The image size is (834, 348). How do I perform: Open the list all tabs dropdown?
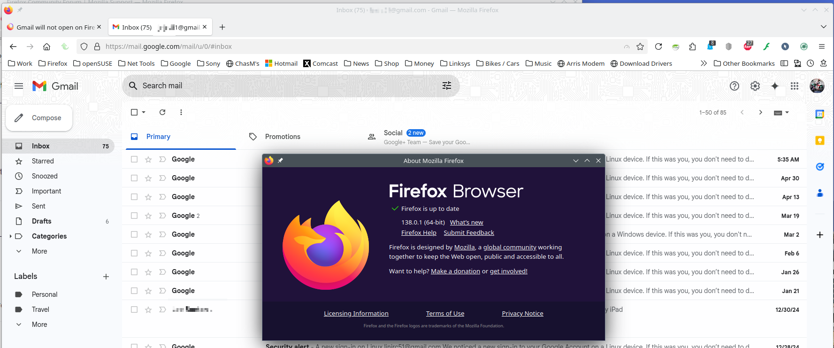point(824,27)
